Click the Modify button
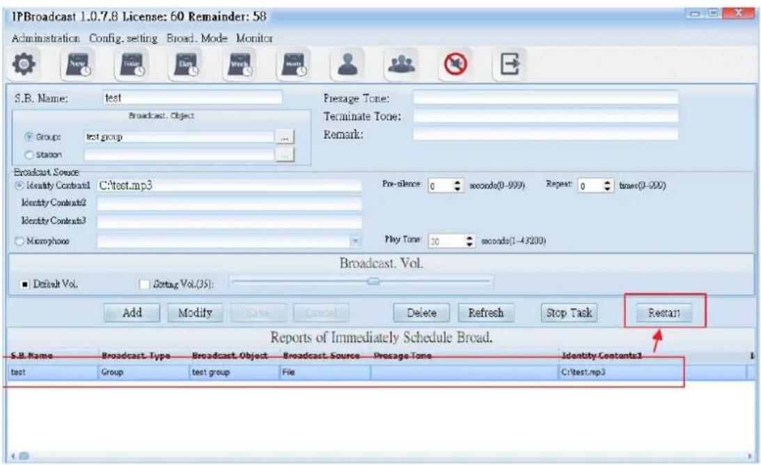Viewport: 761px width, 465px height. [x=195, y=313]
